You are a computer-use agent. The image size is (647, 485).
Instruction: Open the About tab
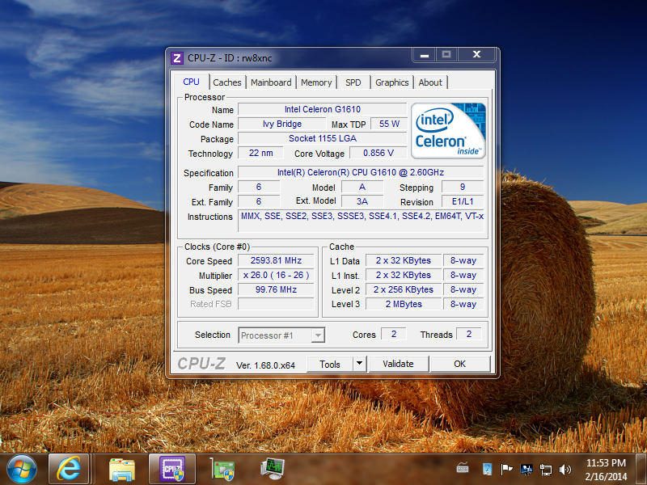430,82
